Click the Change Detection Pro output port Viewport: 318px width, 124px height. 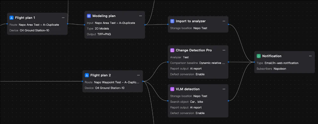(228, 62)
